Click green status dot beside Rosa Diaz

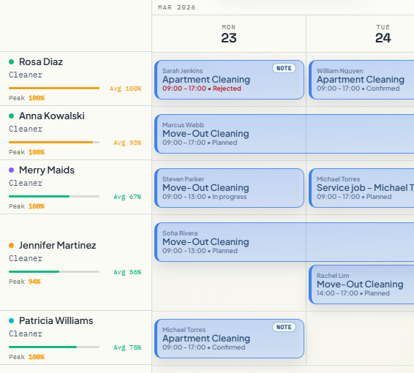[x=12, y=61]
